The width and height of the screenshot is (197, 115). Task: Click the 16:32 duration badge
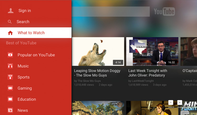(x=171, y=62)
